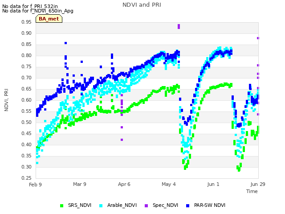
Task: Click the blue PAR-SW NDVI legend swatch
Action: pos(188,206)
